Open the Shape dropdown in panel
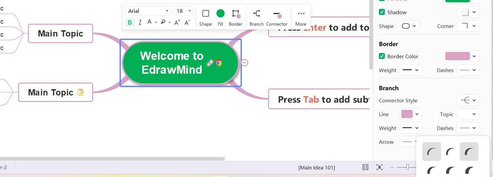 point(408,26)
